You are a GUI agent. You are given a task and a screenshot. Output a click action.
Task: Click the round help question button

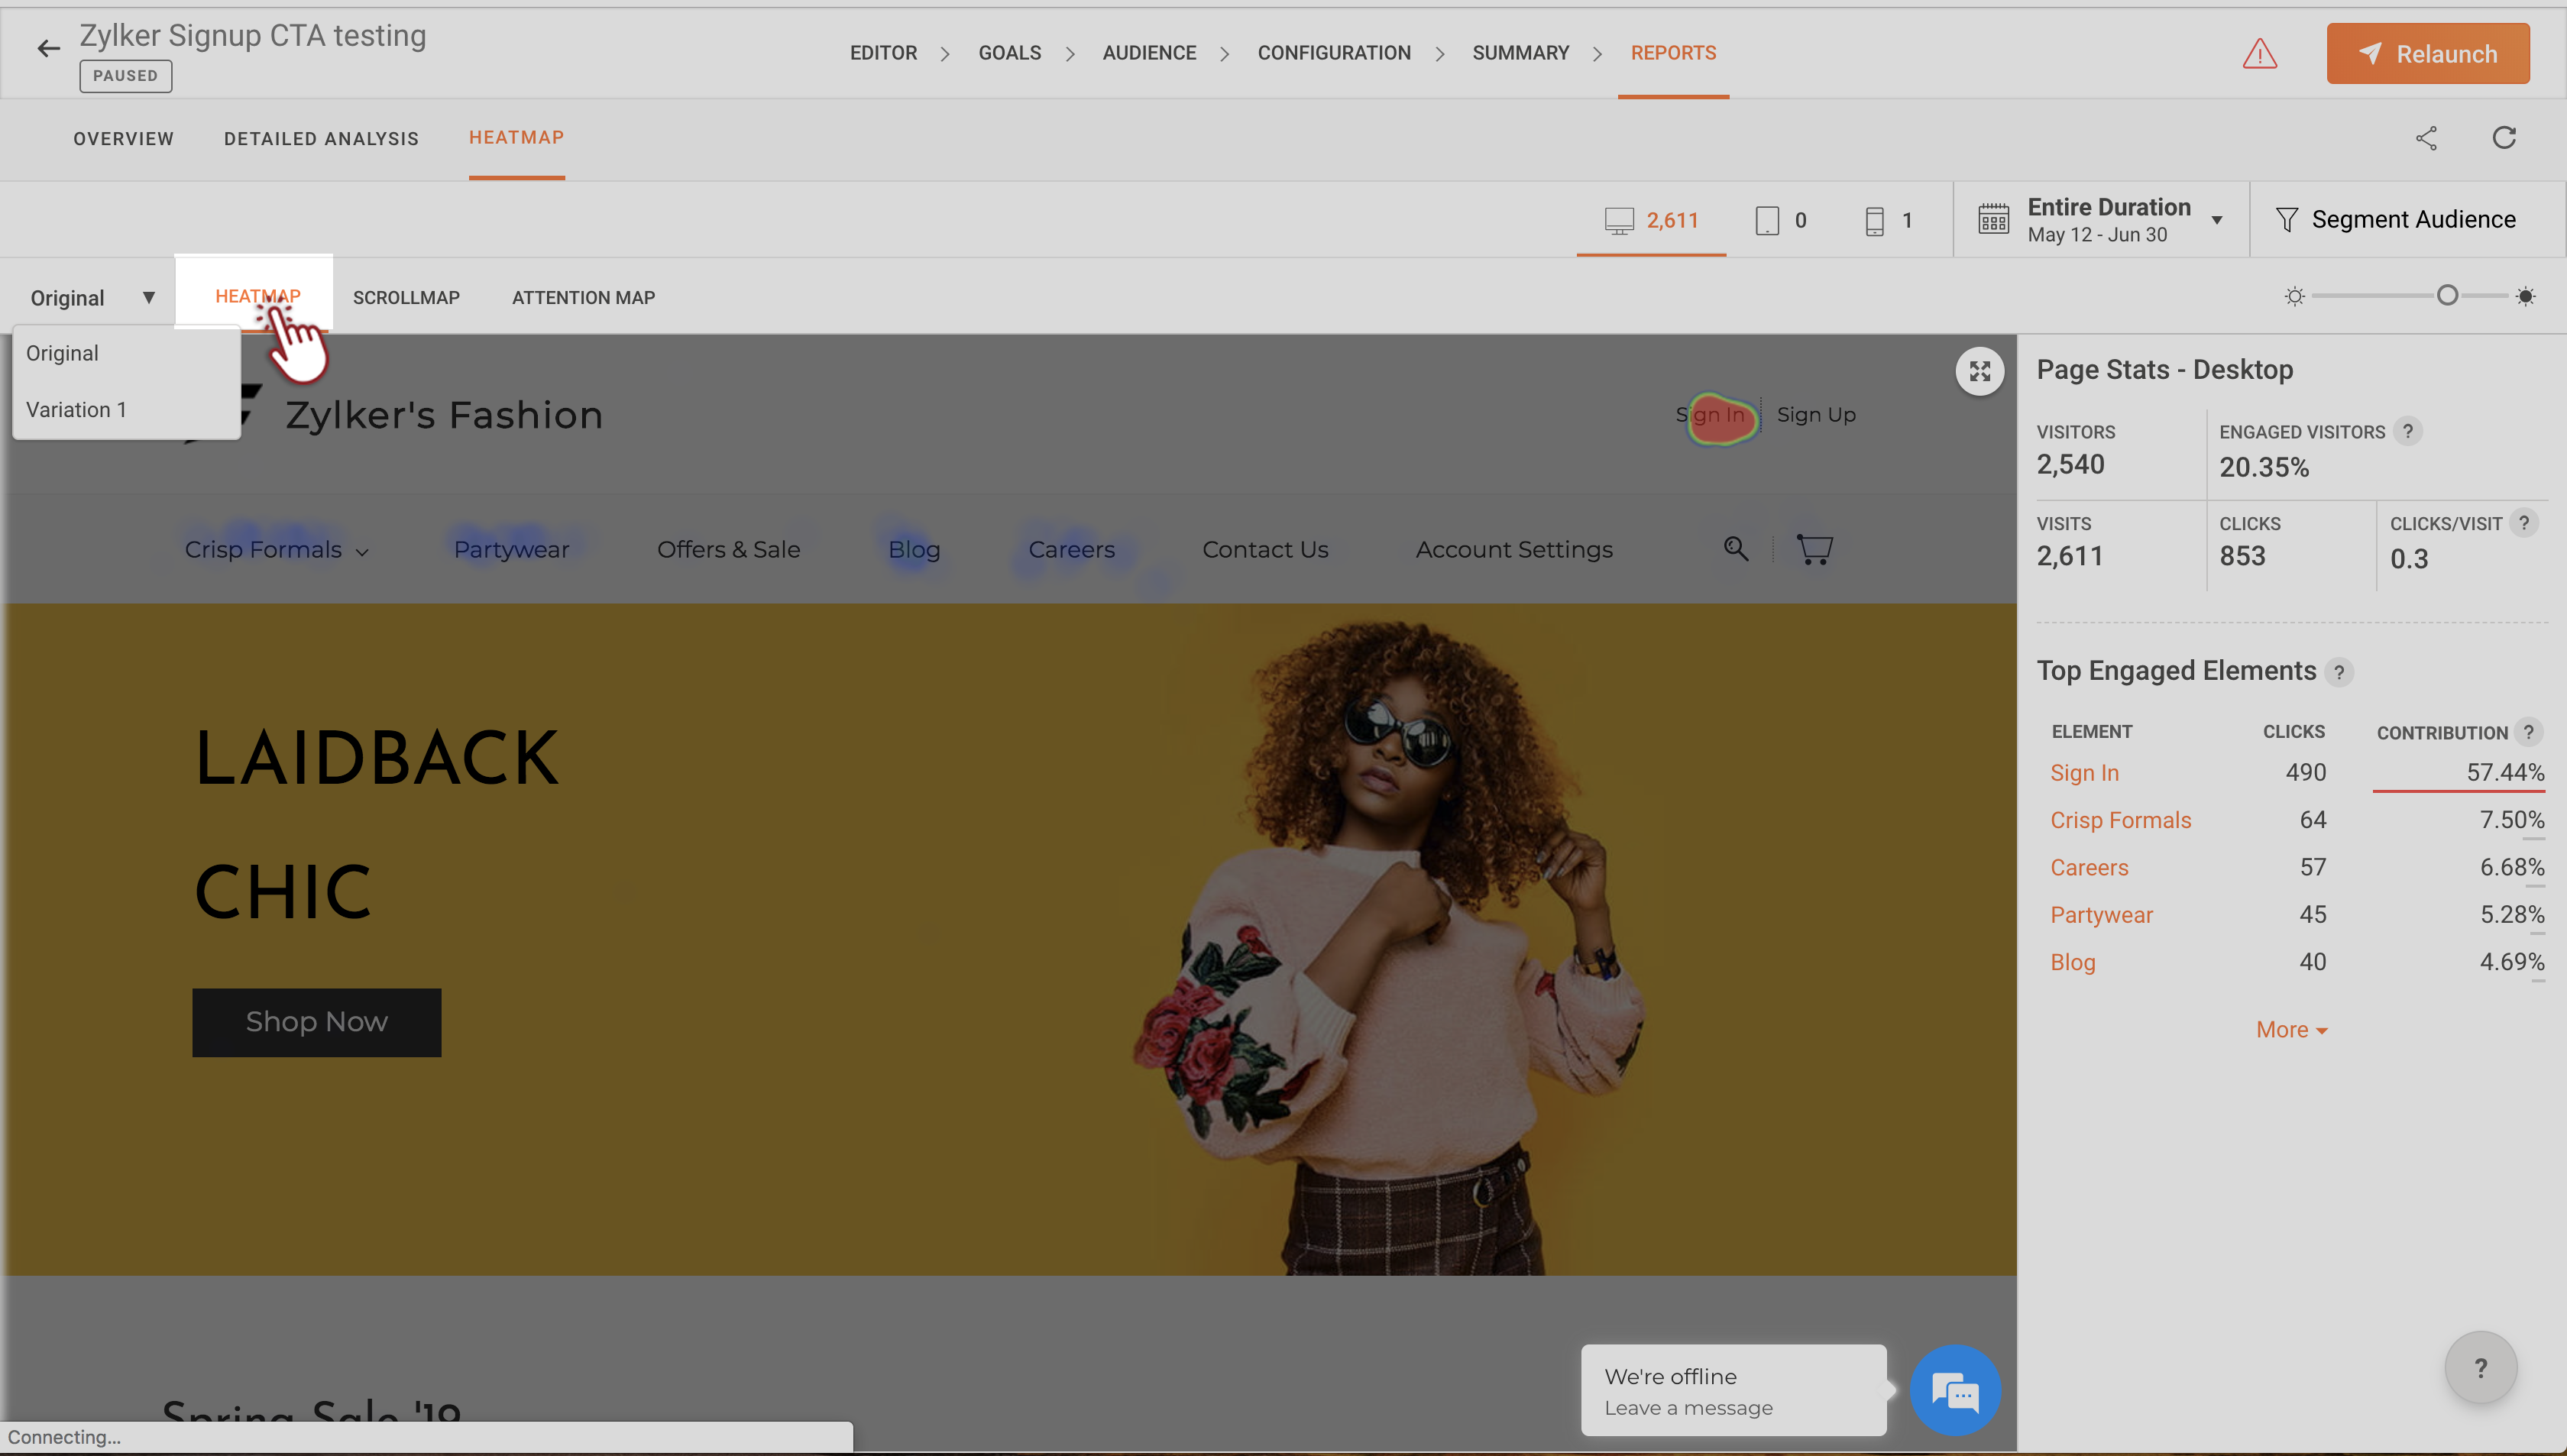tap(2480, 1367)
